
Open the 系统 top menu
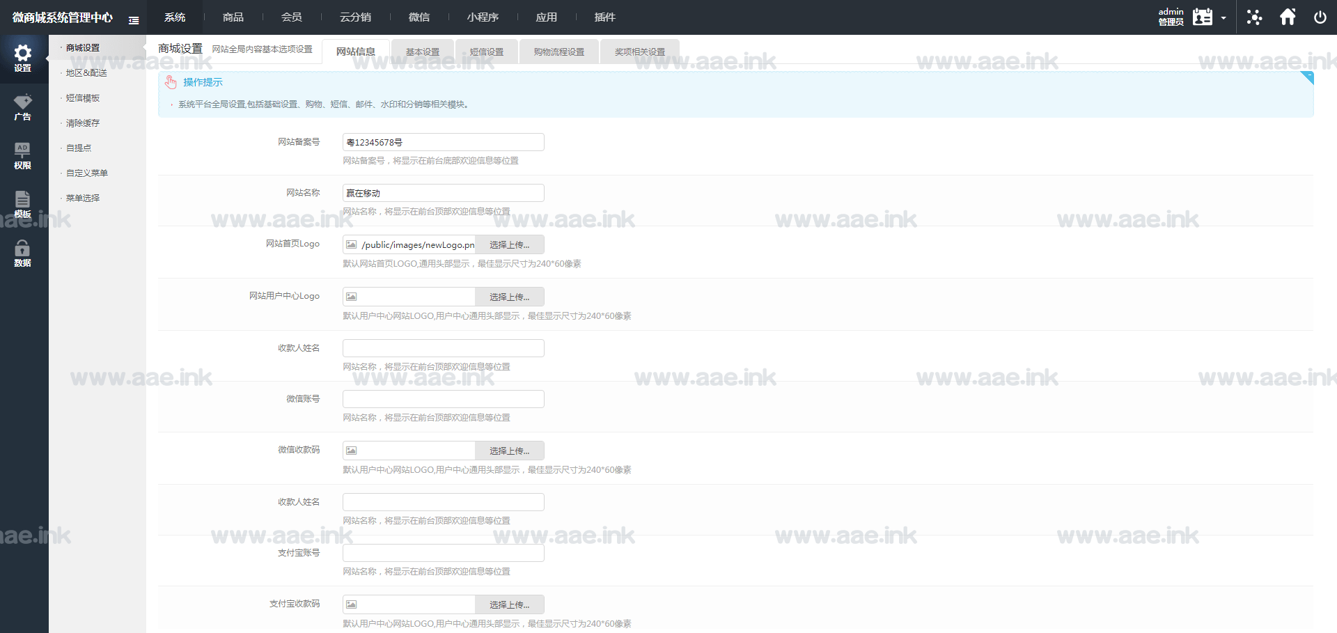[175, 17]
